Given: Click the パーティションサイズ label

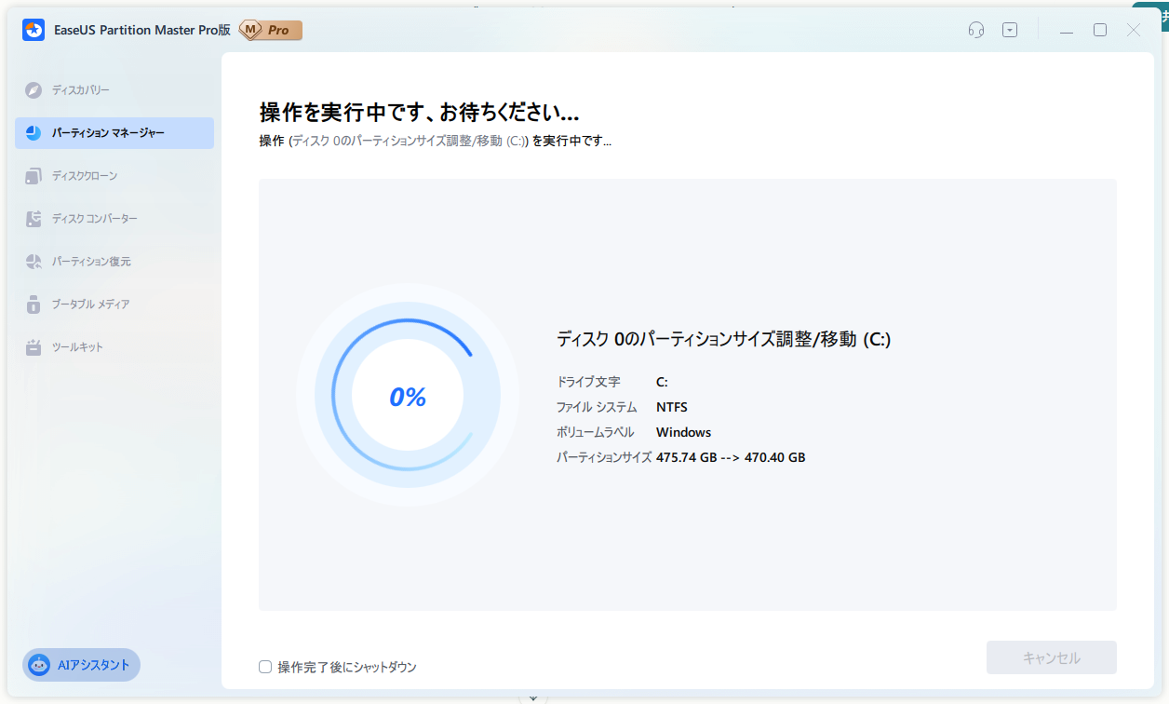Looking at the screenshot, I should [x=604, y=457].
